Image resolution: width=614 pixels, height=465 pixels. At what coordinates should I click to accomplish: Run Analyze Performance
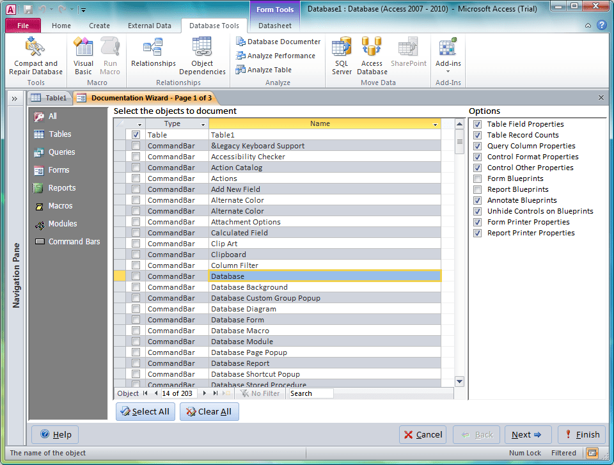pyautogui.click(x=275, y=56)
